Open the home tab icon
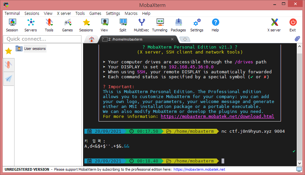This screenshot has height=175, width=305. coord(92,39)
